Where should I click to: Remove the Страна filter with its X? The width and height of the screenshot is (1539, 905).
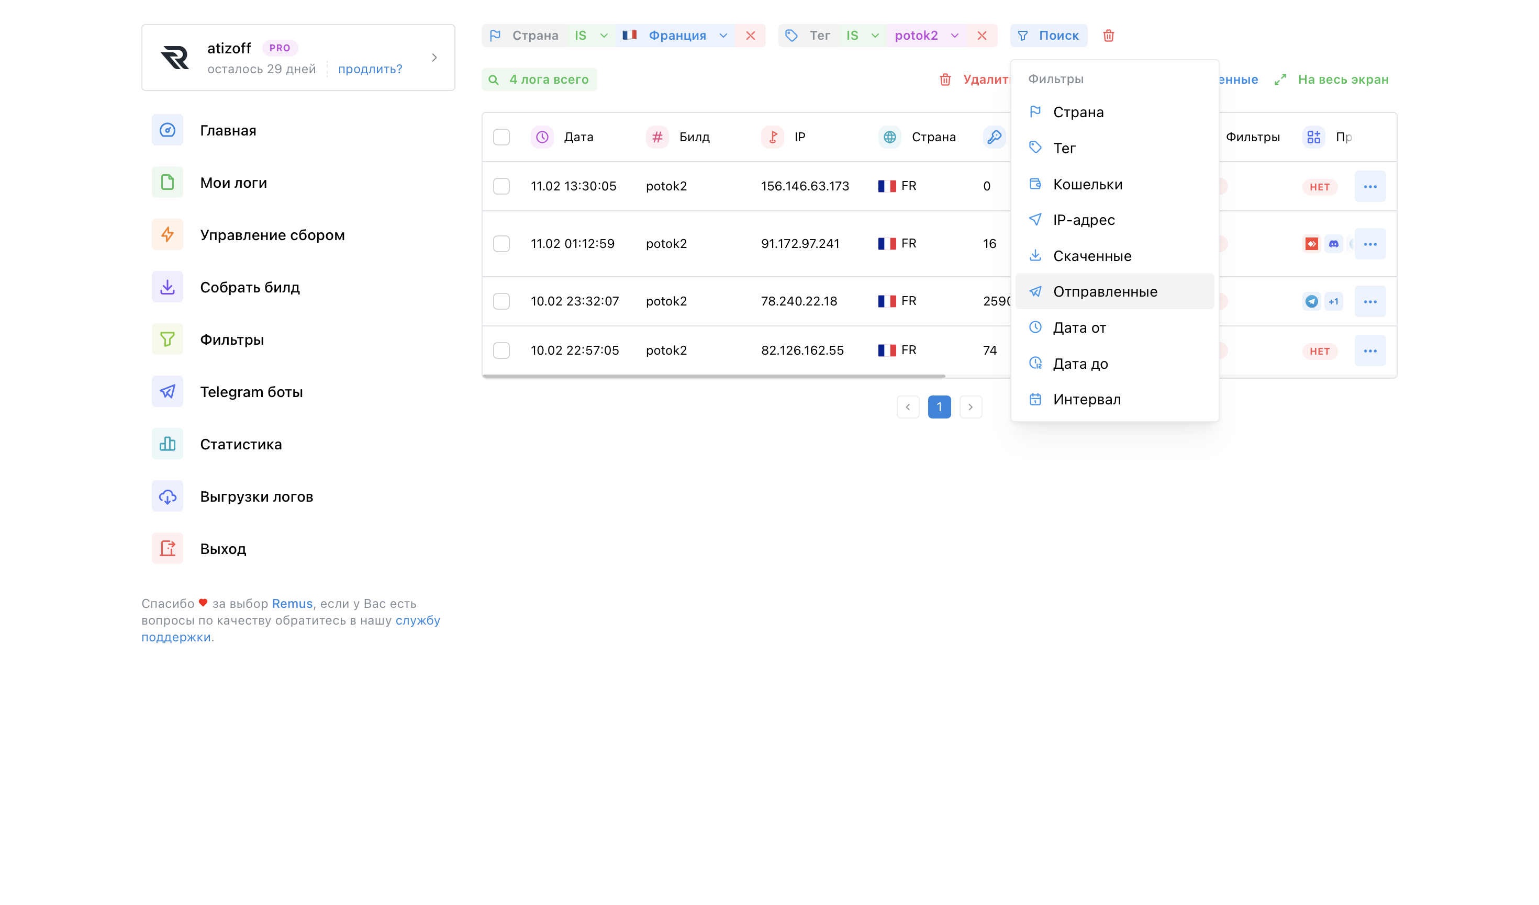click(751, 36)
